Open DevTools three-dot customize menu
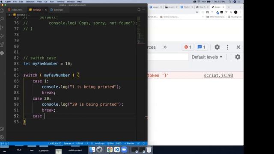Viewport: 274px width, 154px height. [227, 47]
